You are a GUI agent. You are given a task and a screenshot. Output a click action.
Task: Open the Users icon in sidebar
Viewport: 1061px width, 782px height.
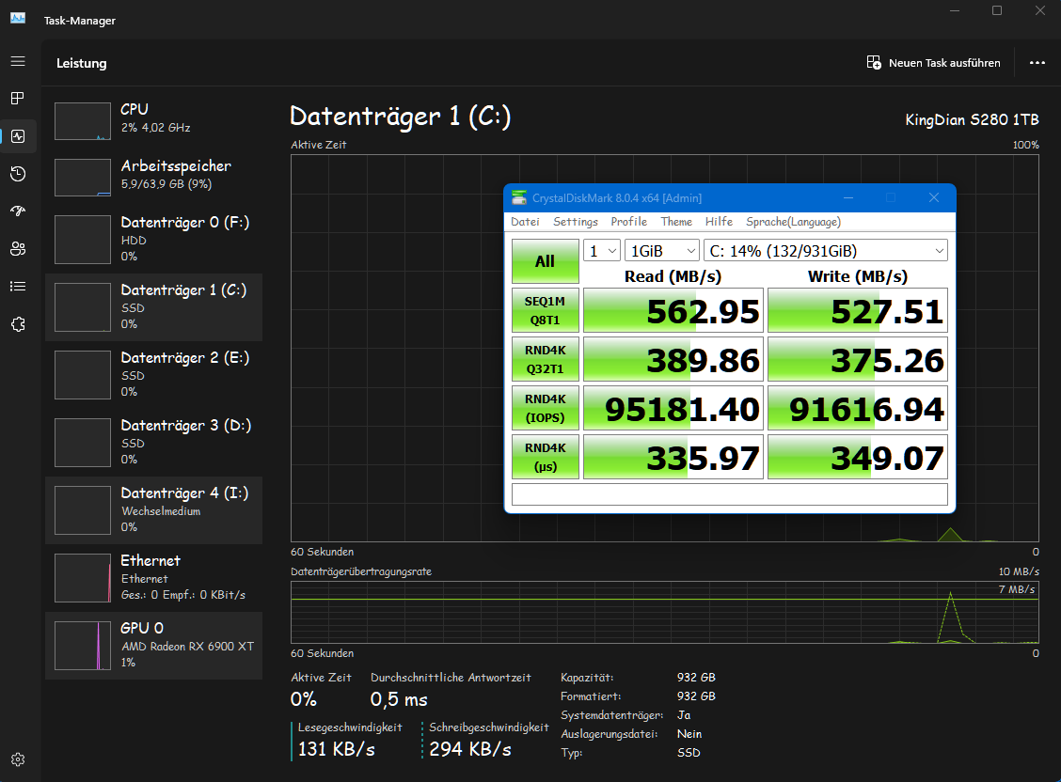[18, 249]
